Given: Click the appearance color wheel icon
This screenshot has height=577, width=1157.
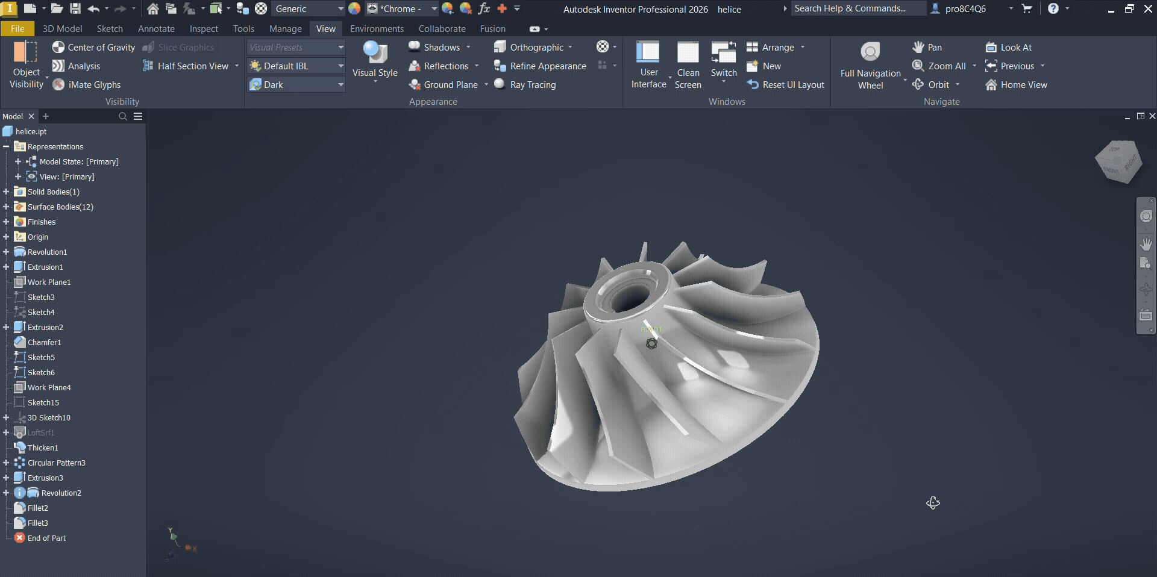Looking at the screenshot, I should point(354,8).
